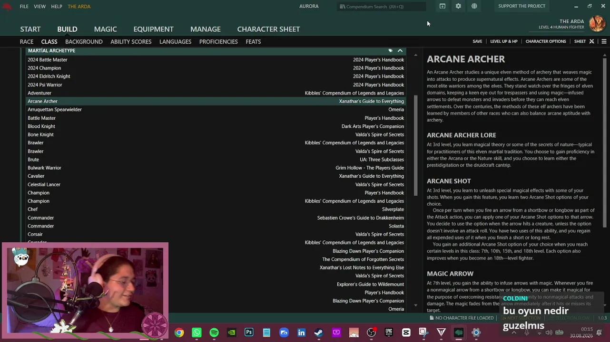The image size is (610, 342).
Task: Show hidden system tray icons
Action: [514, 332]
